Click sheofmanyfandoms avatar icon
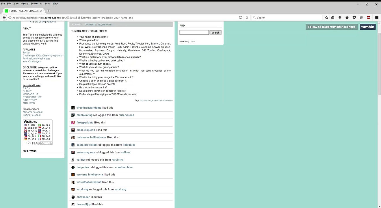This screenshot has height=208, width=381. click(x=73, y=108)
